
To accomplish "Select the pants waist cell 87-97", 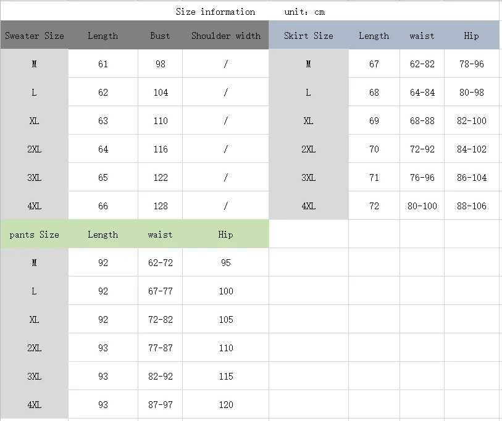I will 160,405.
